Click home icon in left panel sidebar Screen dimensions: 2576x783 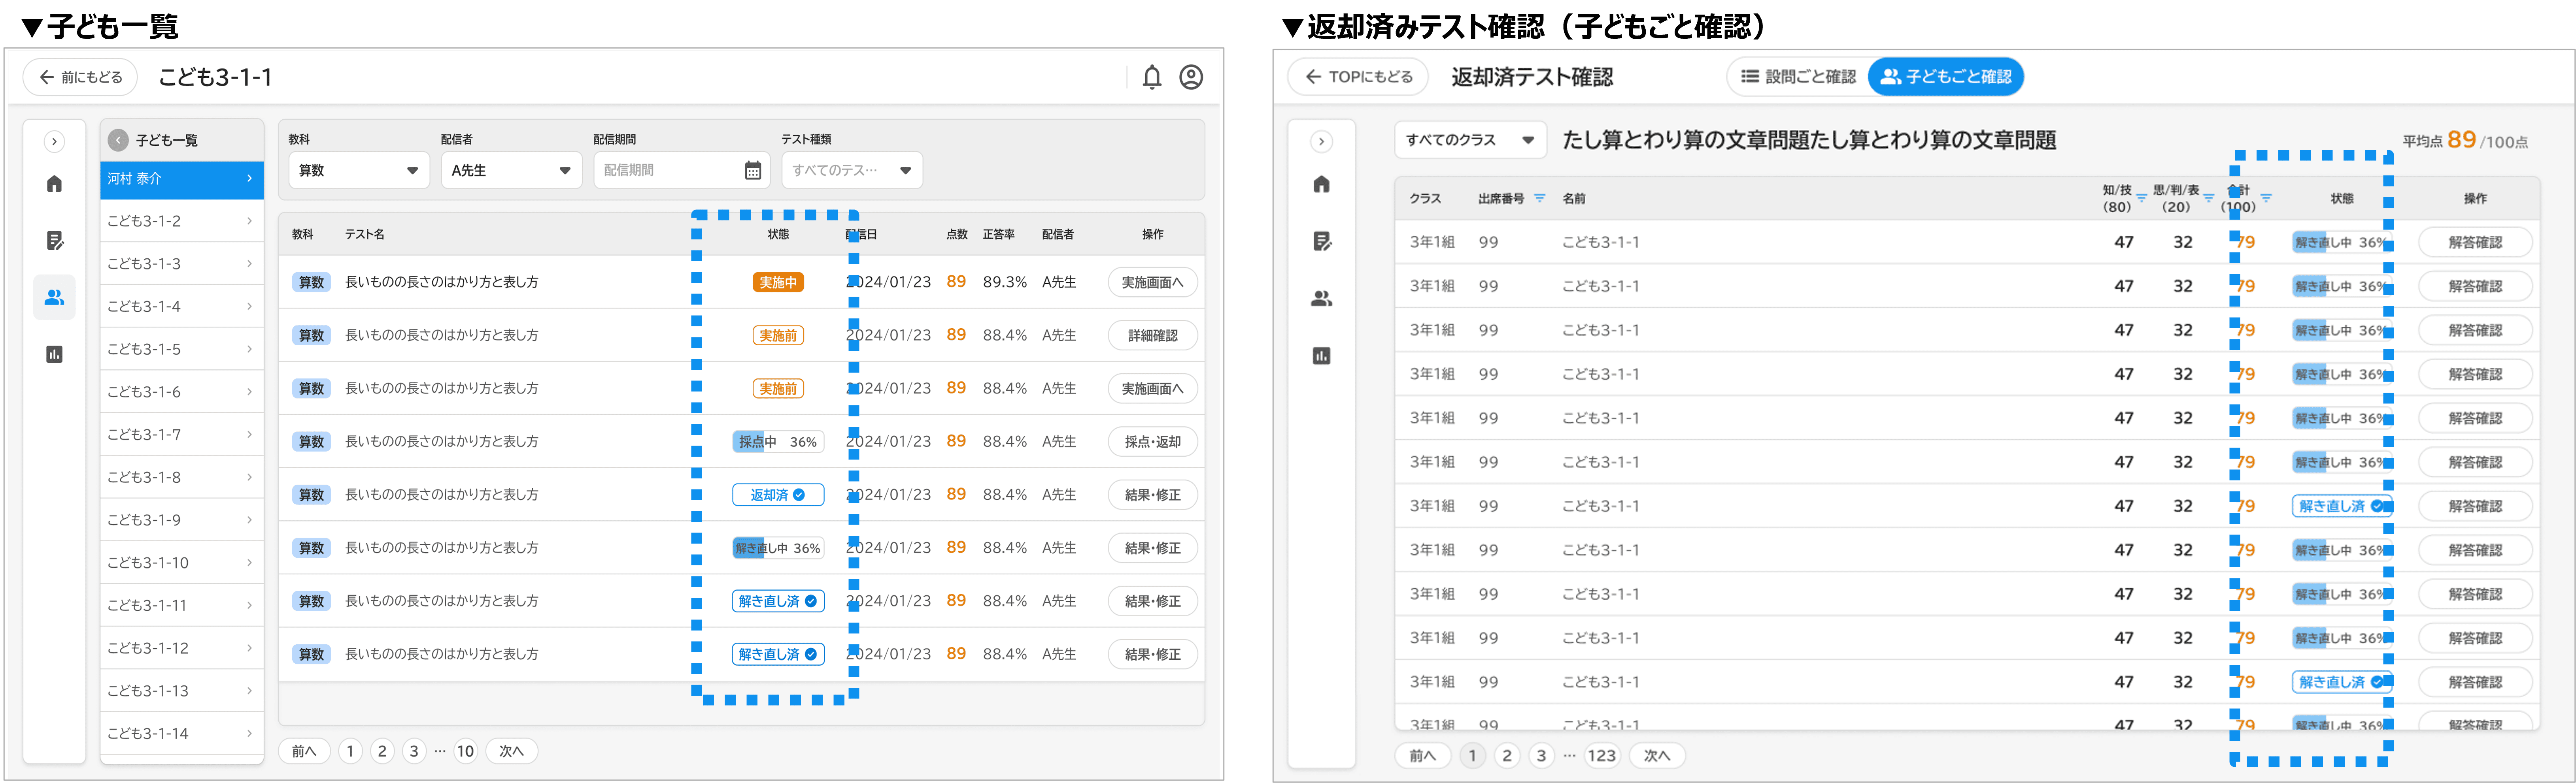tap(55, 184)
